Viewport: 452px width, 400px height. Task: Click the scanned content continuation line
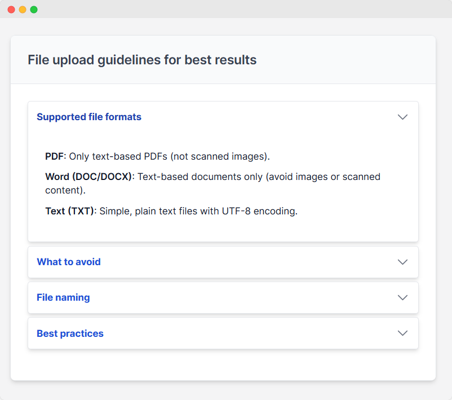coord(65,190)
